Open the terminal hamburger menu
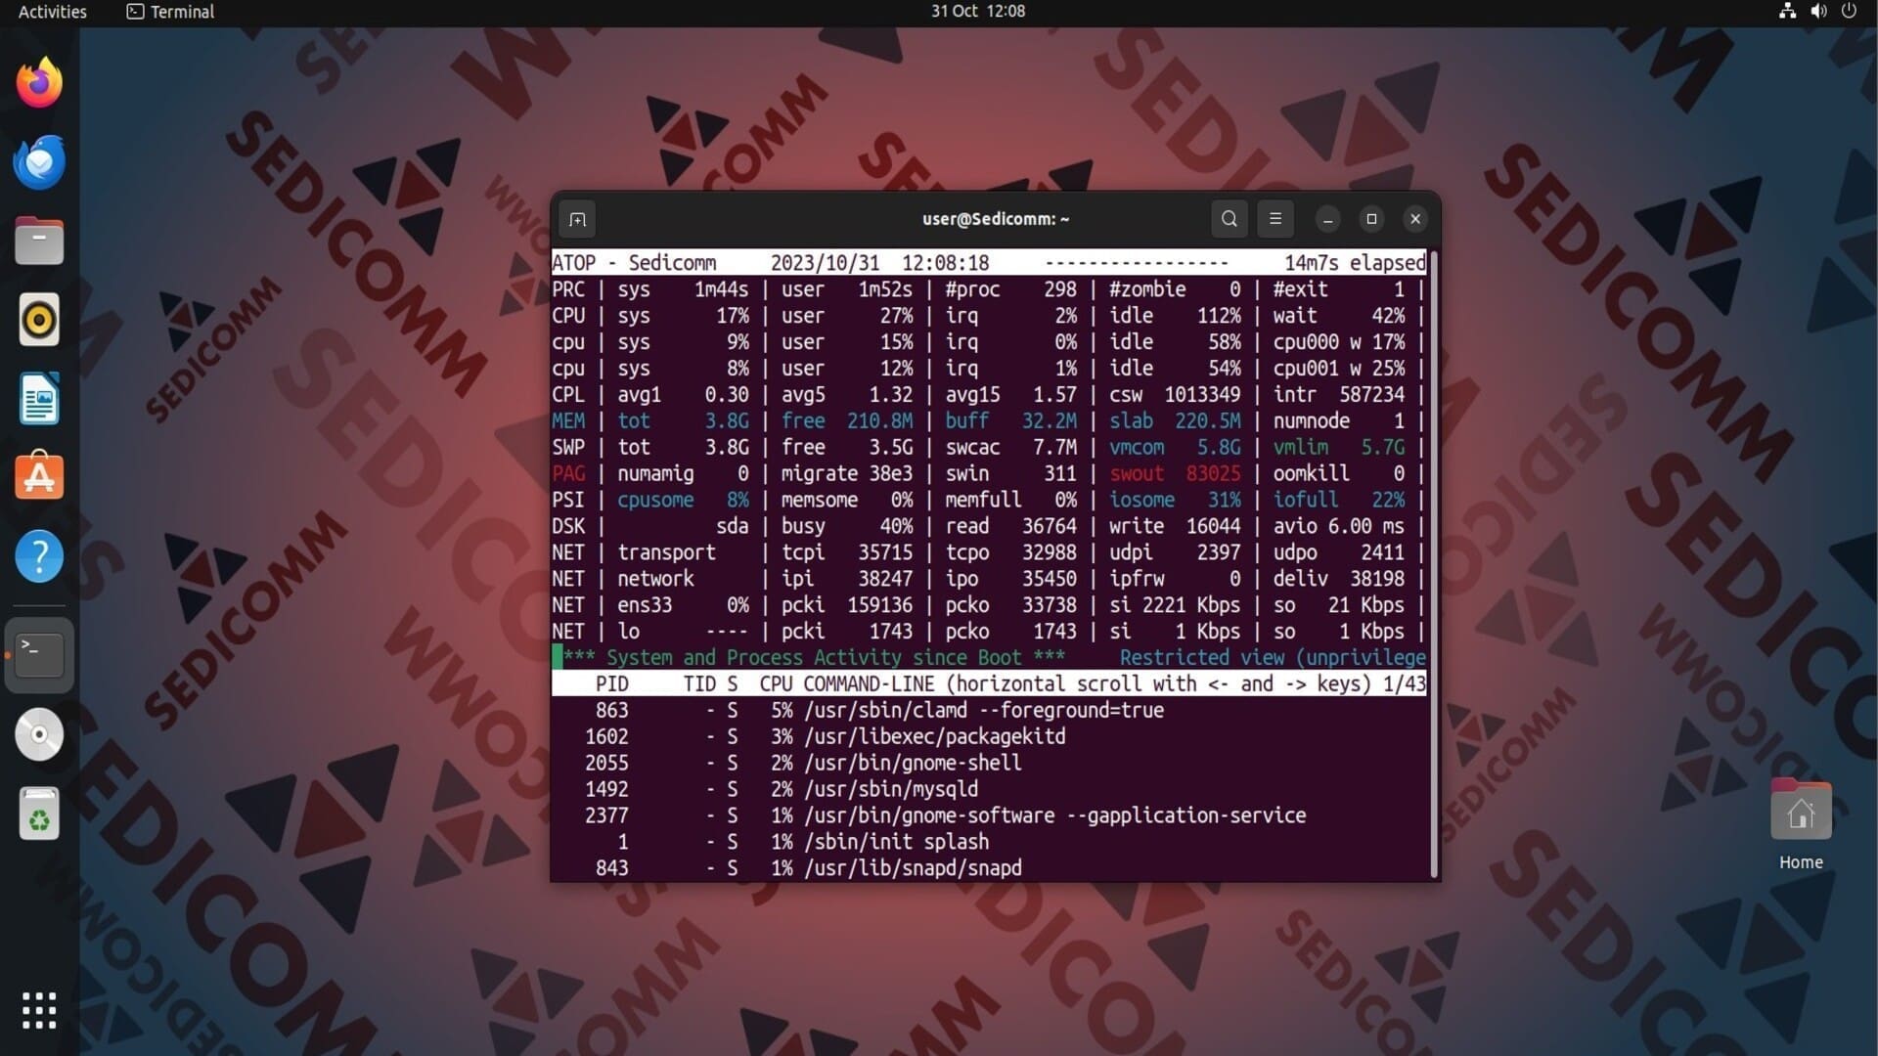This screenshot has height=1056, width=1878. (1275, 219)
